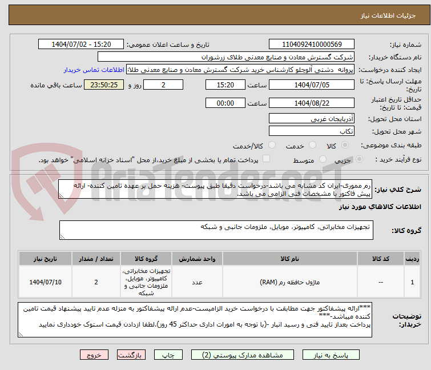Screen dimensions: 431x370
Task: Click the resize handle of گروه کالا box
Action: point(62,237)
